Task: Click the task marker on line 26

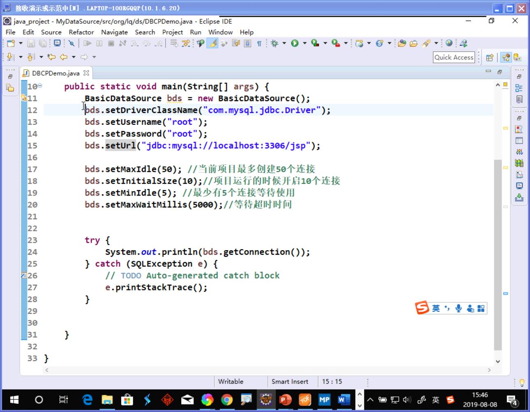Action: [x=24, y=275]
